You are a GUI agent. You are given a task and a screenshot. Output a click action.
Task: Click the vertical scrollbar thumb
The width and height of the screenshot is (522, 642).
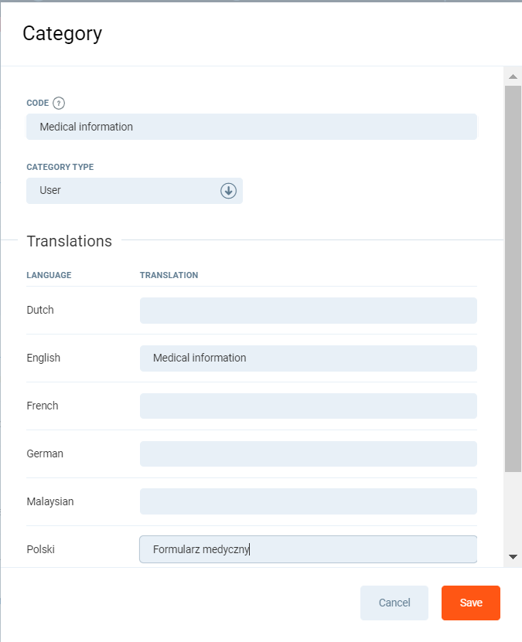513,278
